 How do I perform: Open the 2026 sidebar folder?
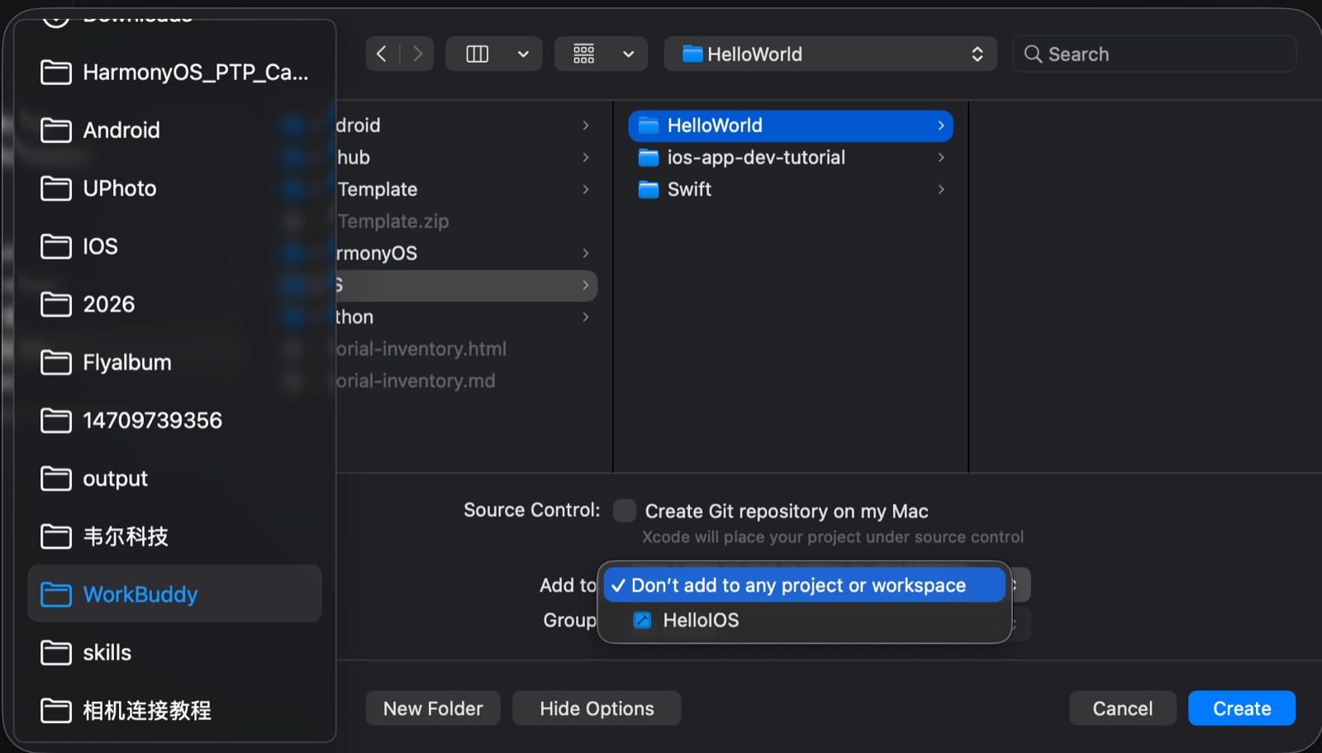tap(174, 304)
